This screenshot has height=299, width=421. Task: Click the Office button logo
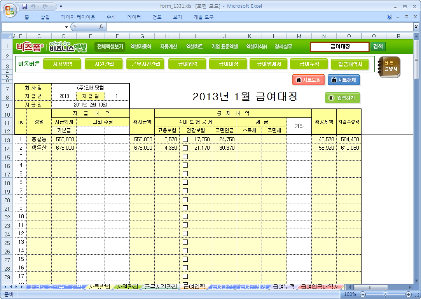coord(9,9)
